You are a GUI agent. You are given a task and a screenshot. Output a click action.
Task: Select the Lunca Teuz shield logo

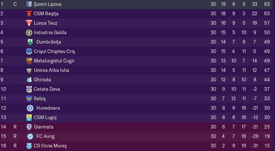click(29, 23)
